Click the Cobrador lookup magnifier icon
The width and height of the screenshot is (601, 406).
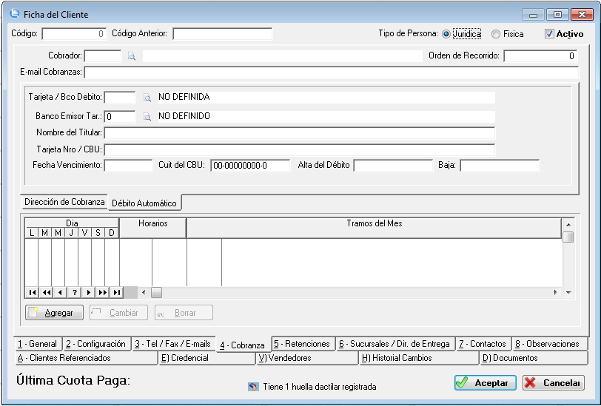tap(132, 56)
